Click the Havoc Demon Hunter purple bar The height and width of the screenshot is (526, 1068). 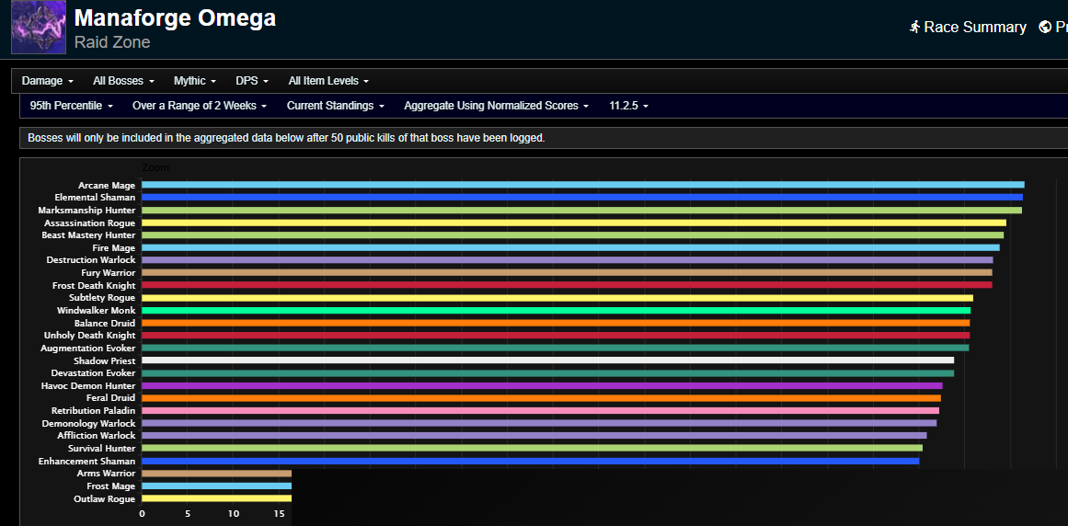[542, 385]
